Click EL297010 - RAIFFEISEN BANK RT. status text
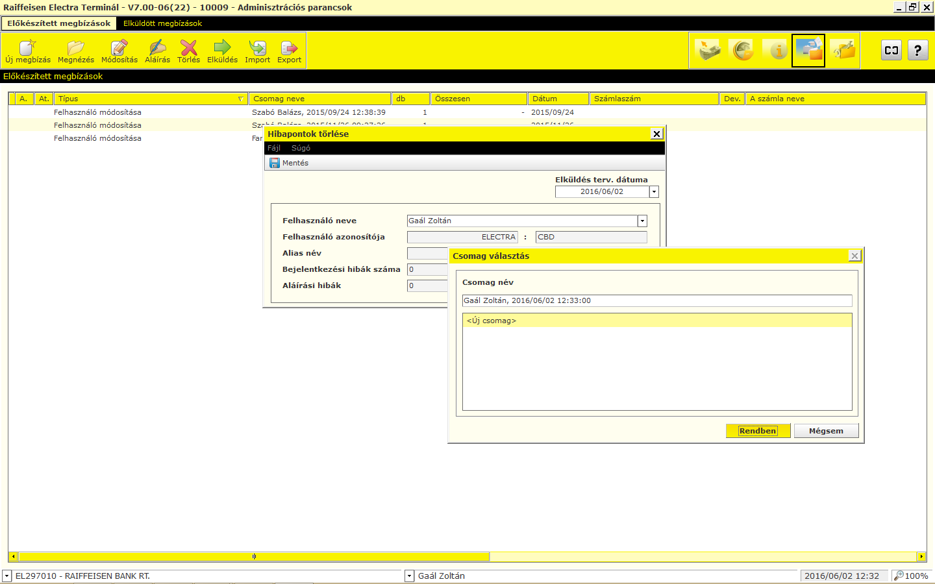This screenshot has height=584, width=935. (x=82, y=576)
